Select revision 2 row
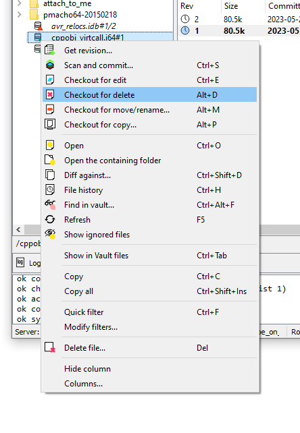Viewport: 300px width, 433px height. (239, 19)
